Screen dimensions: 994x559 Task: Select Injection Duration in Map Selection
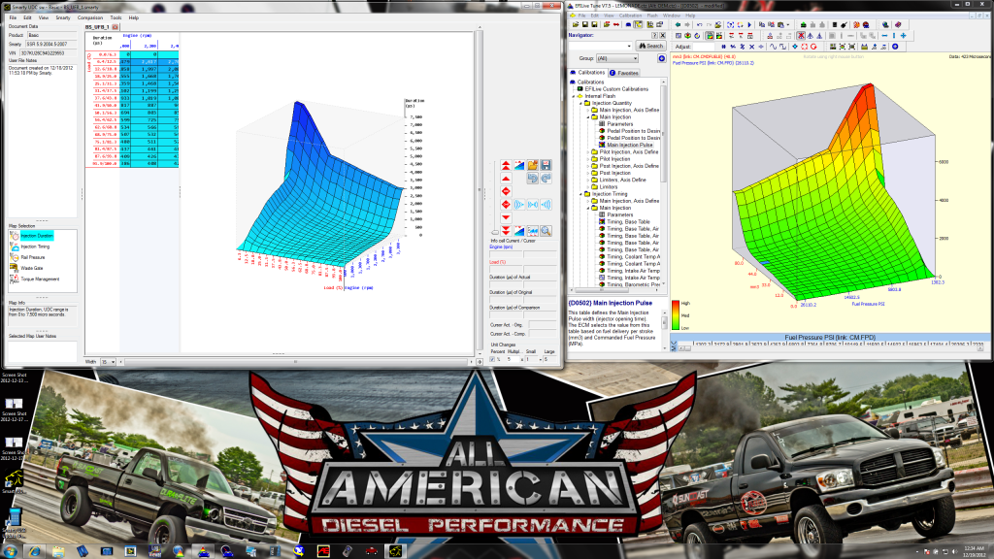coord(37,236)
